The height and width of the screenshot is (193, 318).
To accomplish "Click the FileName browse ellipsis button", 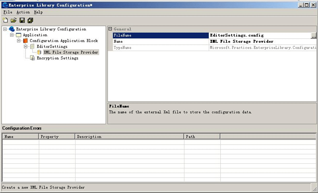I will pyautogui.click(x=314, y=36).
